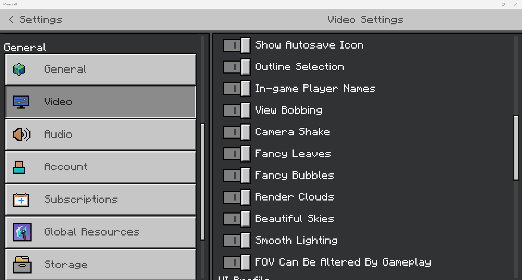This screenshot has height=280, width=522.
Task: Disable Smooth Lighting toggle
Action: pos(237,240)
